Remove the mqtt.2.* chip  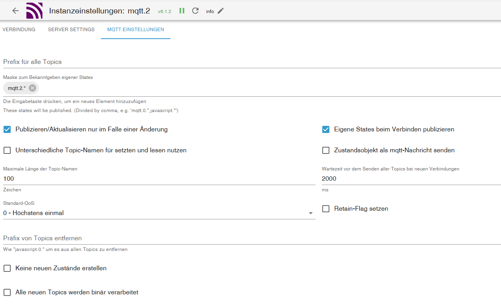click(x=32, y=88)
